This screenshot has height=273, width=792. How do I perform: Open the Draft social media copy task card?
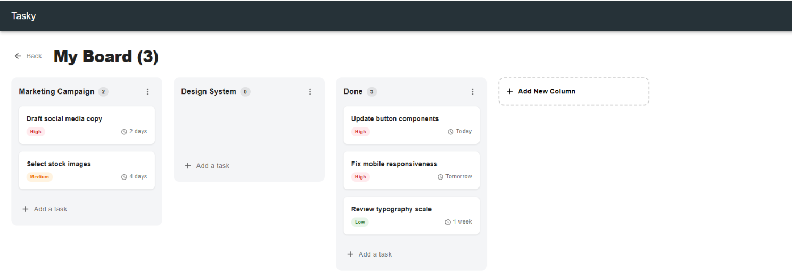(87, 125)
